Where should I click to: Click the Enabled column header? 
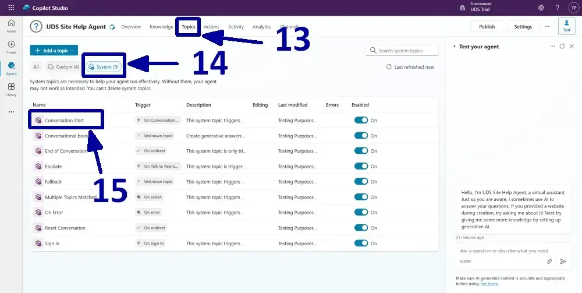pos(360,105)
